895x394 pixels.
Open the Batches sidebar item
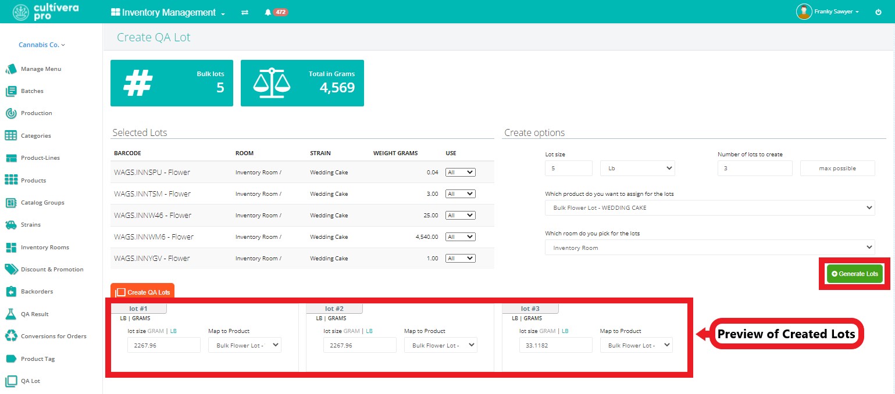32,91
